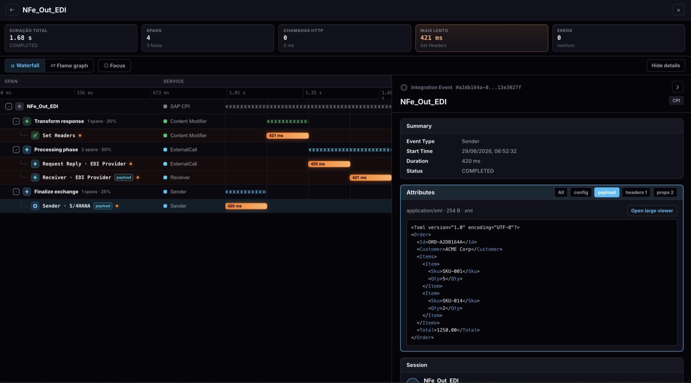This screenshot has height=383, width=691.
Task: Click SAP CPI service label
Action: click(x=180, y=107)
